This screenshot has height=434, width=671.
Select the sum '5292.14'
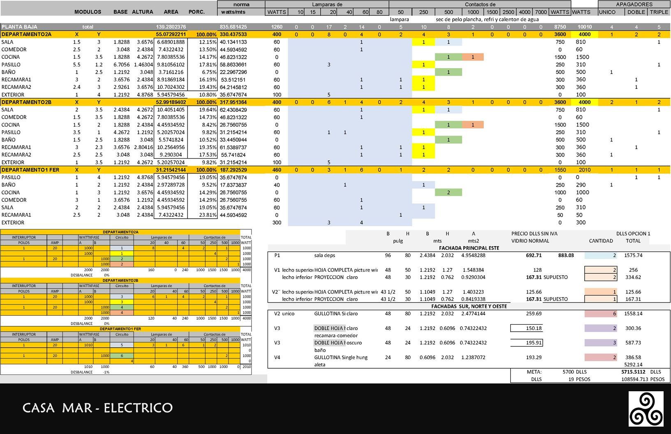(633, 365)
